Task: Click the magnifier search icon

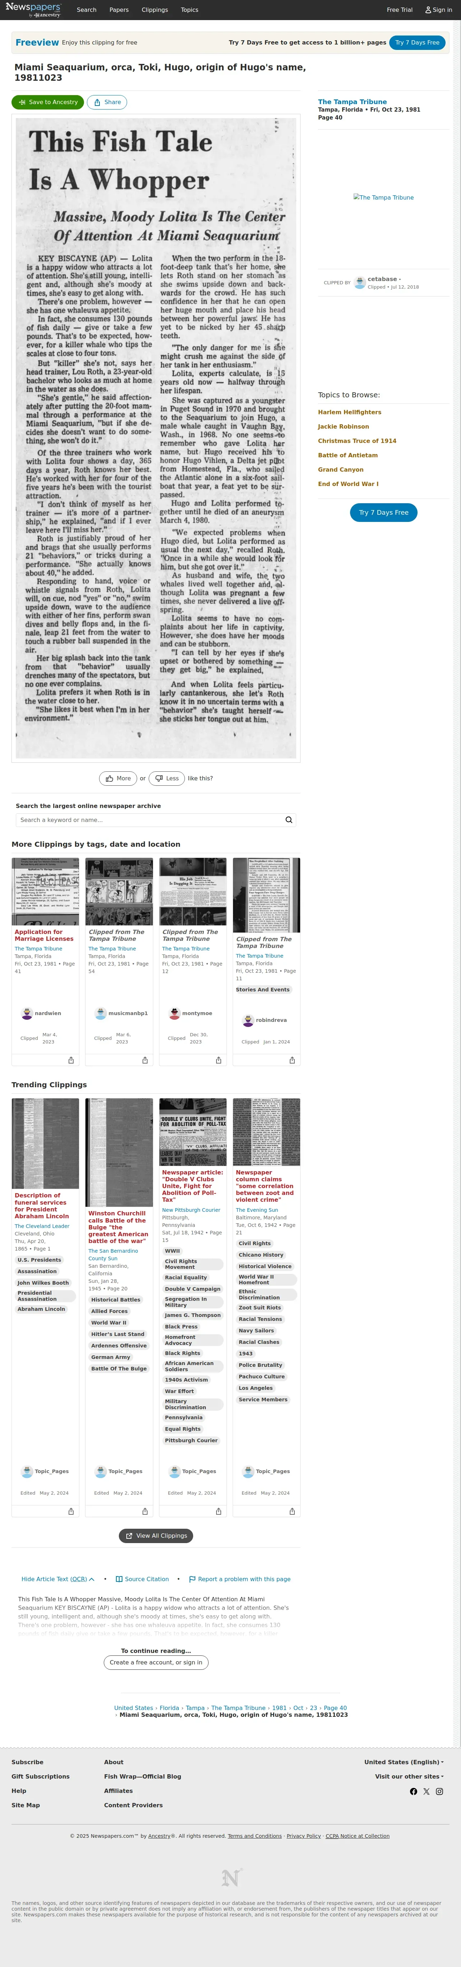Action: tap(289, 820)
